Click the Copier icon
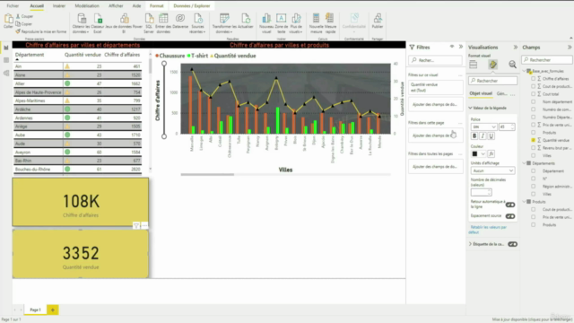Viewport: 574px width, 323px height. tap(18, 24)
